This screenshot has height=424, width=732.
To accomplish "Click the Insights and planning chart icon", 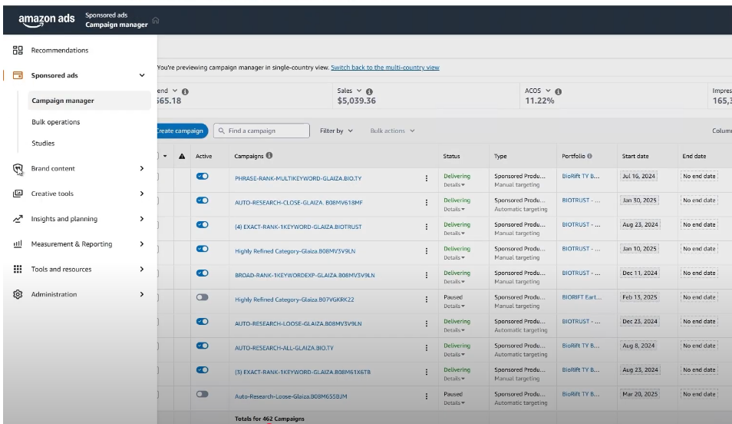I will [x=18, y=219].
